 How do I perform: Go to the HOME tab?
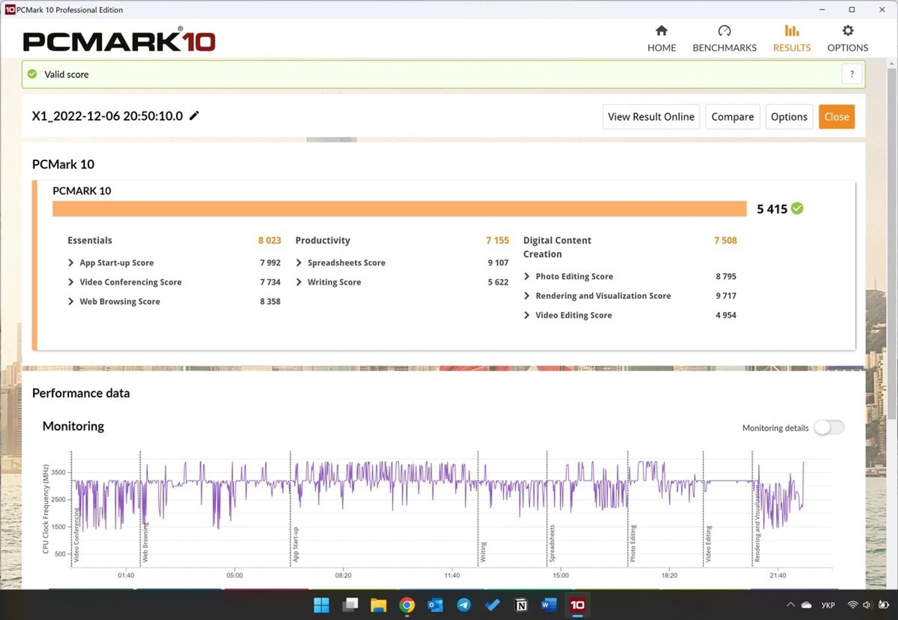tap(661, 39)
